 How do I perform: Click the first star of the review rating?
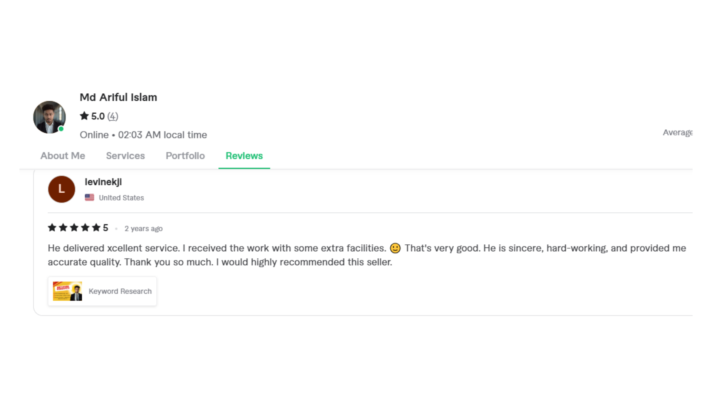pyautogui.click(x=52, y=228)
